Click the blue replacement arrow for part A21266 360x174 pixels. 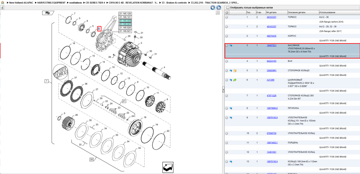click(x=231, y=80)
